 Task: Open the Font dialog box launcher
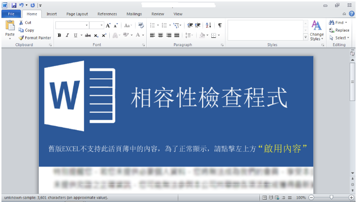pos(143,45)
